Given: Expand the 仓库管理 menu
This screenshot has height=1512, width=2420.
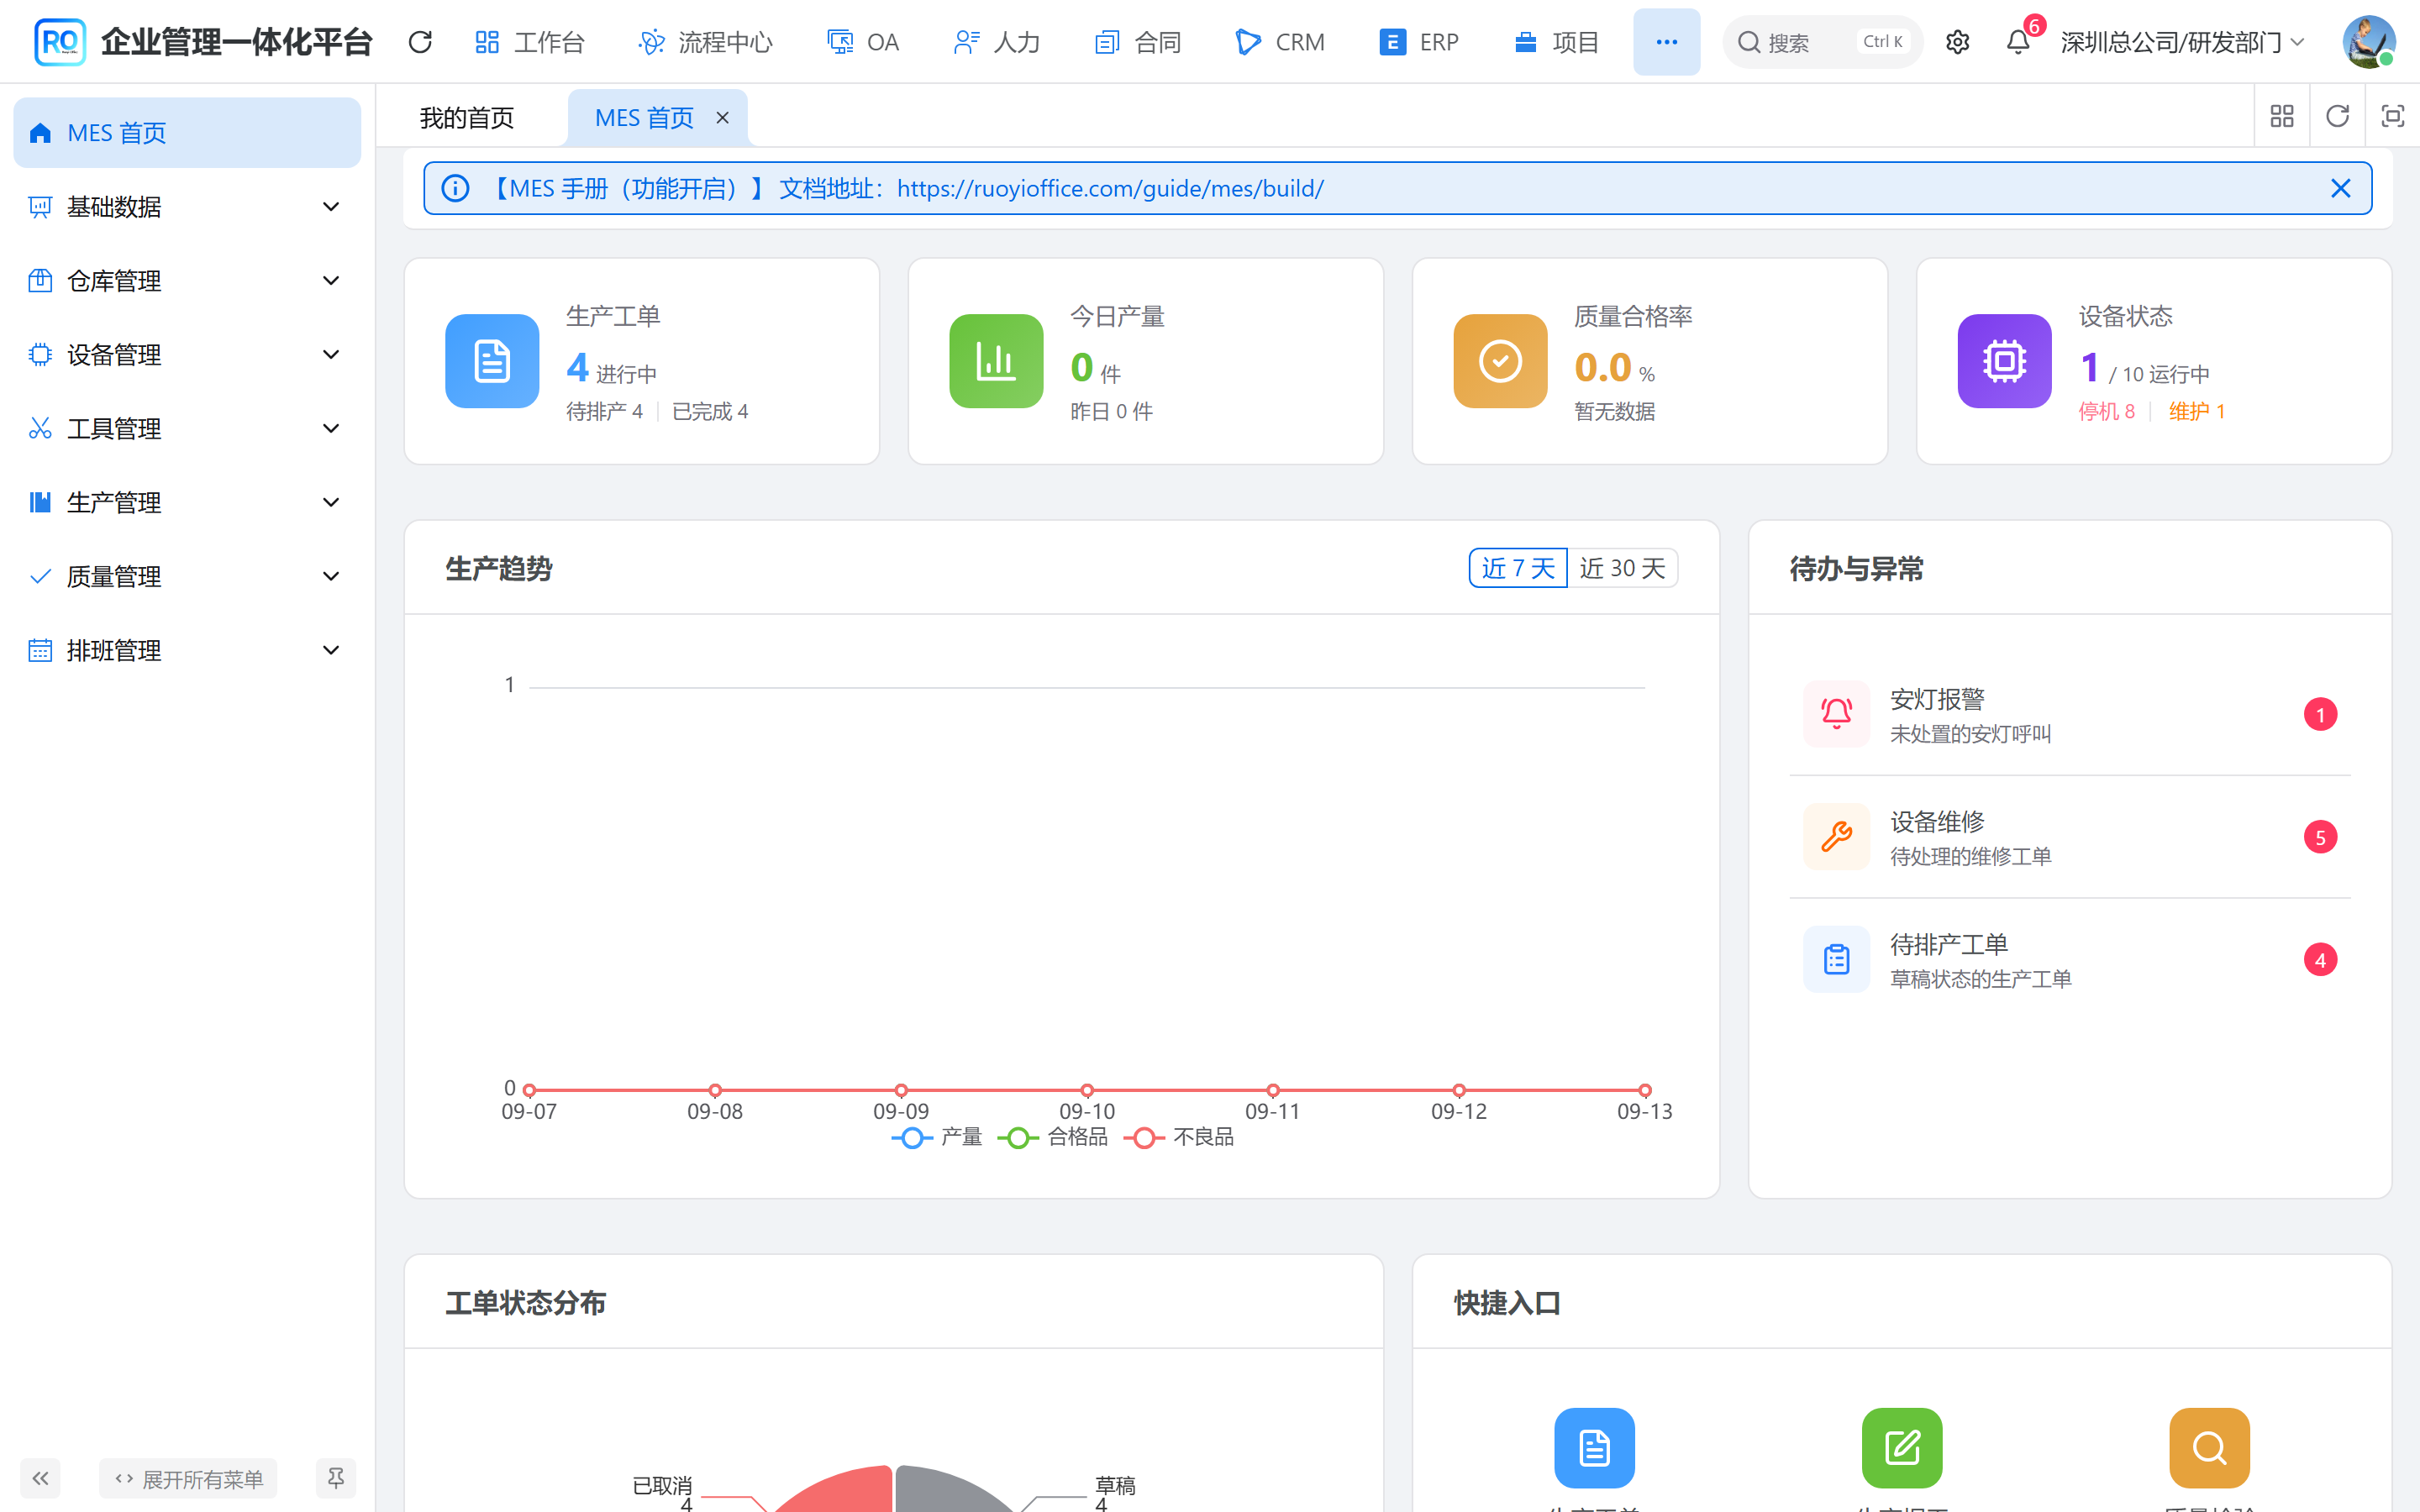Looking at the screenshot, I should click(x=187, y=281).
